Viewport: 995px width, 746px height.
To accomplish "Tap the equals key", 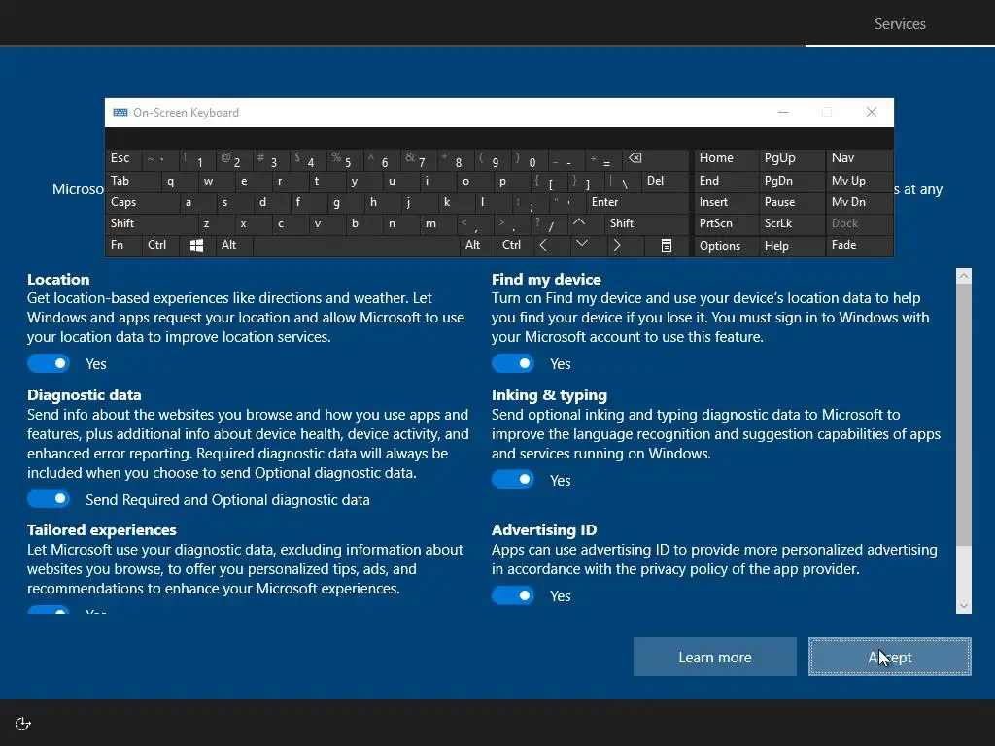I will click(603, 158).
